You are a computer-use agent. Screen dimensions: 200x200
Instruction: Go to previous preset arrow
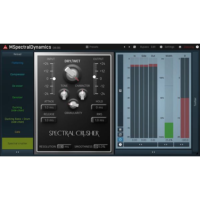[x=124, y=47]
